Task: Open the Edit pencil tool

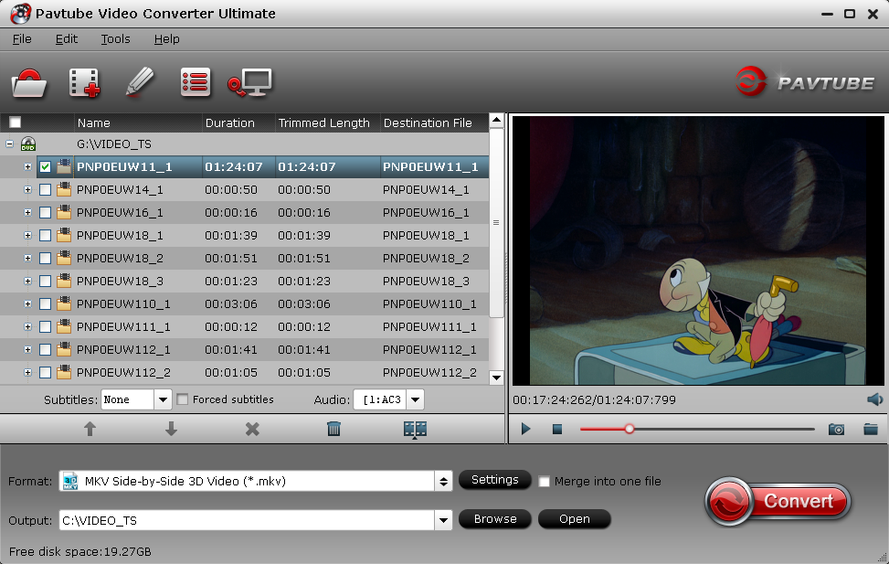Action: tap(140, 83)
